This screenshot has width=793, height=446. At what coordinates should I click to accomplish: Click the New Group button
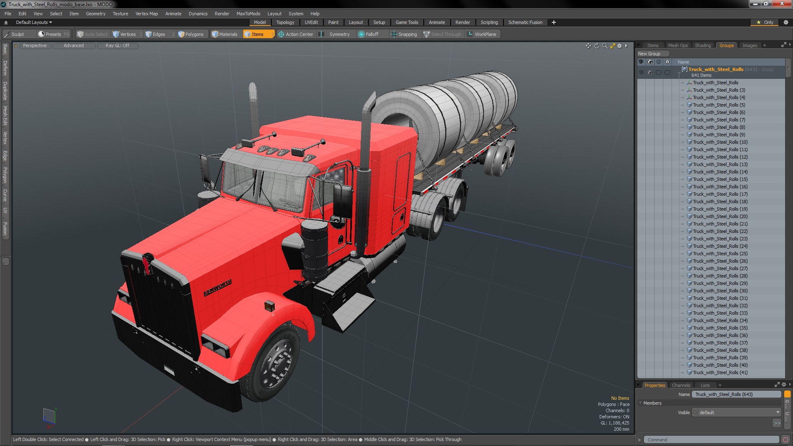point(649,54)
